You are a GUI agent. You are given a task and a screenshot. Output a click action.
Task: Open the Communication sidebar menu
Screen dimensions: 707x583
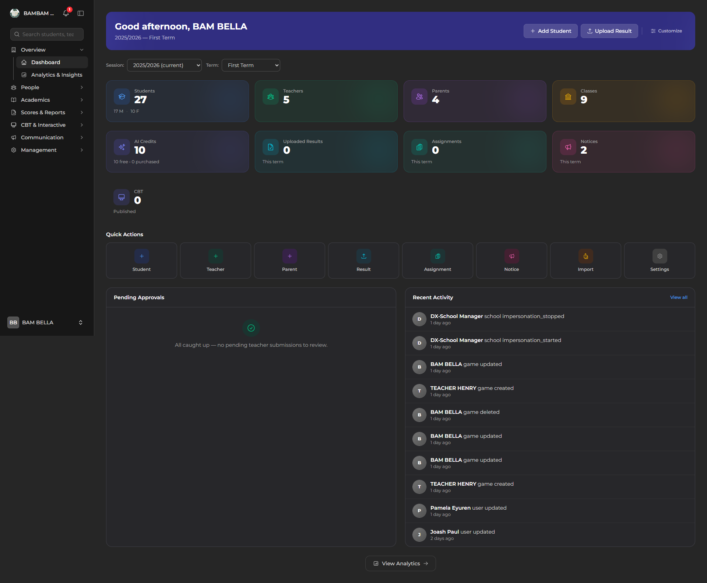47,137
